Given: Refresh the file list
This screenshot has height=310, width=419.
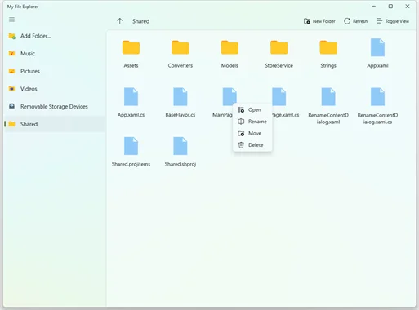Looking at the screenshot, I should pos(355,21).
